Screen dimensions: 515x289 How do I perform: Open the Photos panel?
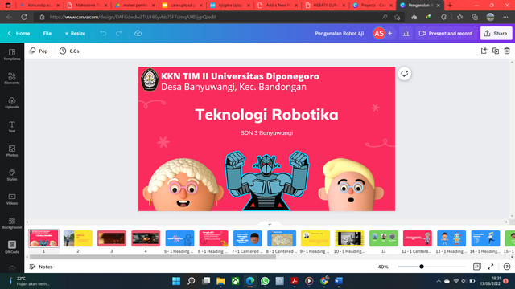tap(12, 151)
